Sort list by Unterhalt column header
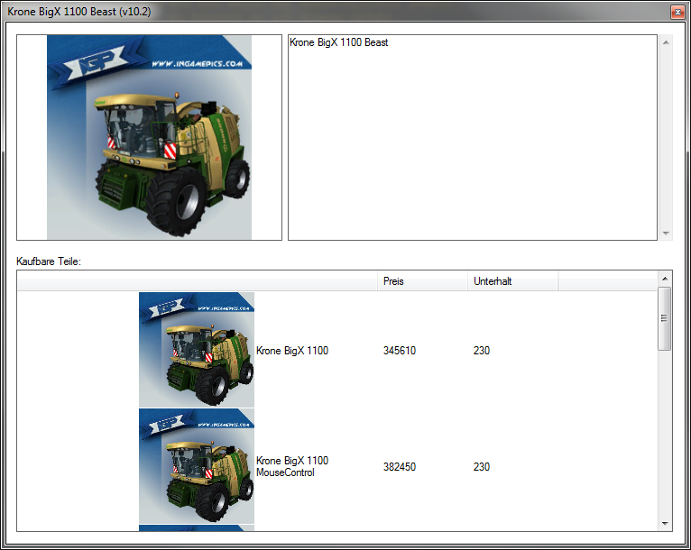The height and width of the screenshot is (550, 691). pos(513,281)
